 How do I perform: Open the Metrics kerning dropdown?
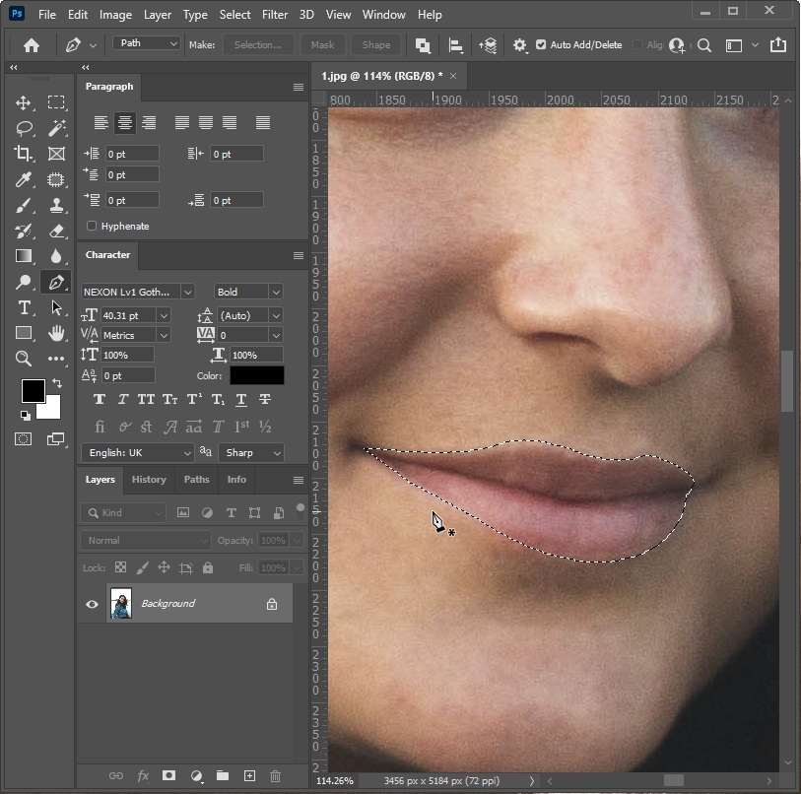tap(164, 335)
